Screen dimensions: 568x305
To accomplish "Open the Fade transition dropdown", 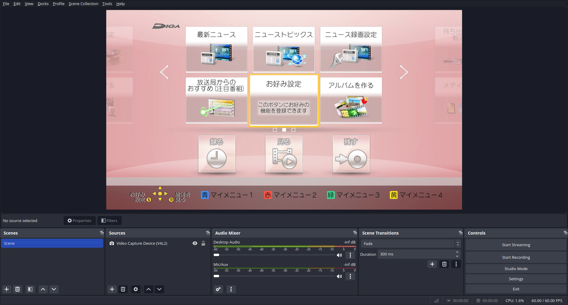I will click(410, 244).
